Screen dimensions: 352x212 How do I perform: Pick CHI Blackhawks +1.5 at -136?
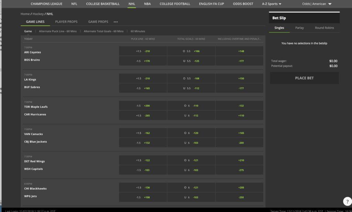tap(143, 188)
